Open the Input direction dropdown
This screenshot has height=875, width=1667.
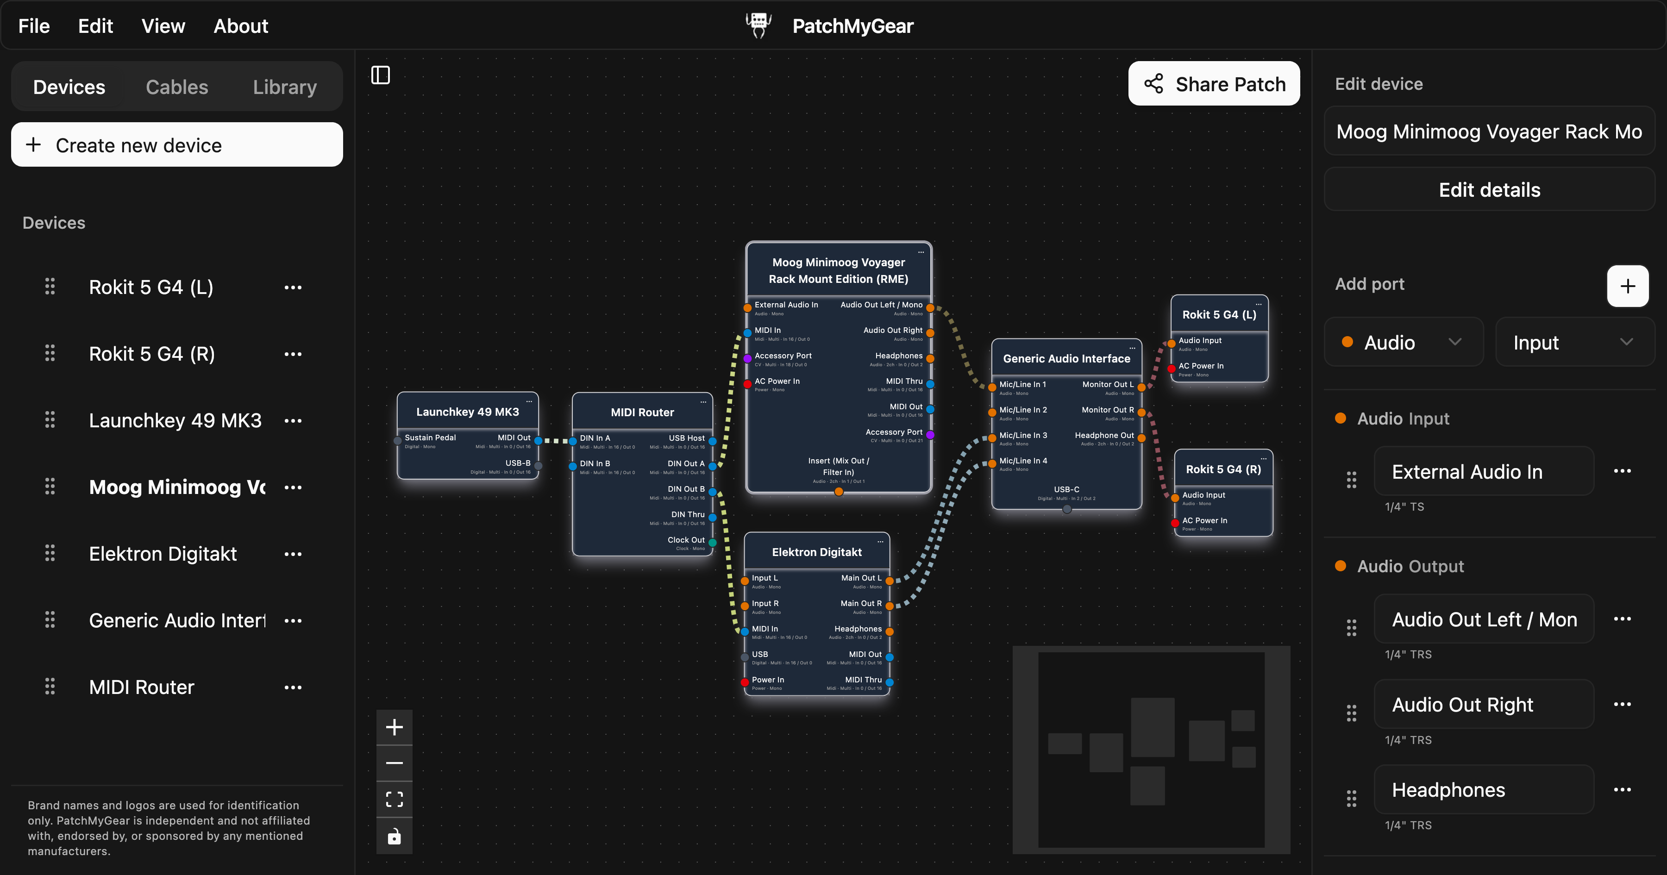(1574, 343)
